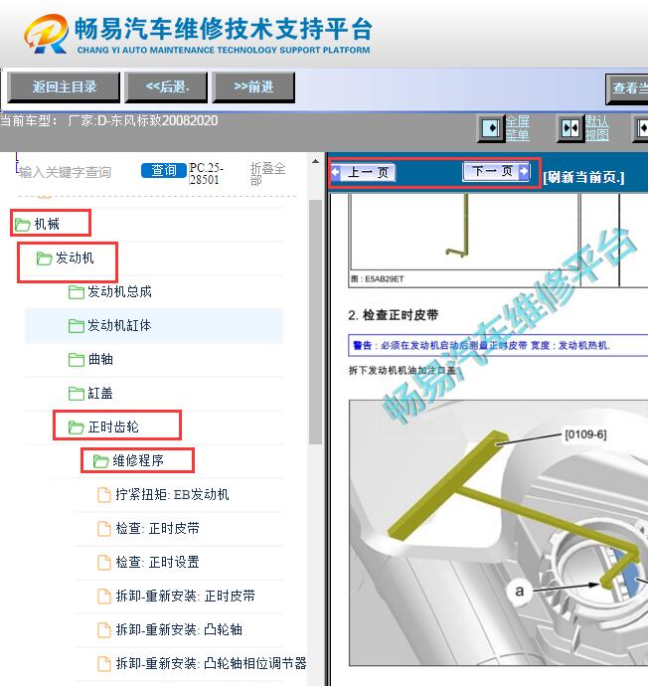Click the heading 2. 检查正时皮带
Viewport: 648px width, 686px height.
coord(394,315)
